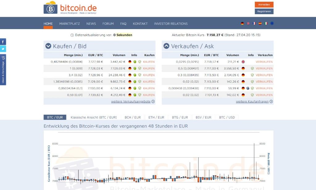Viewport: 316px width, 190px height.
Task: Click VERKAUFEN for the 7.110,00 € request
Action: tap(264, 89)
